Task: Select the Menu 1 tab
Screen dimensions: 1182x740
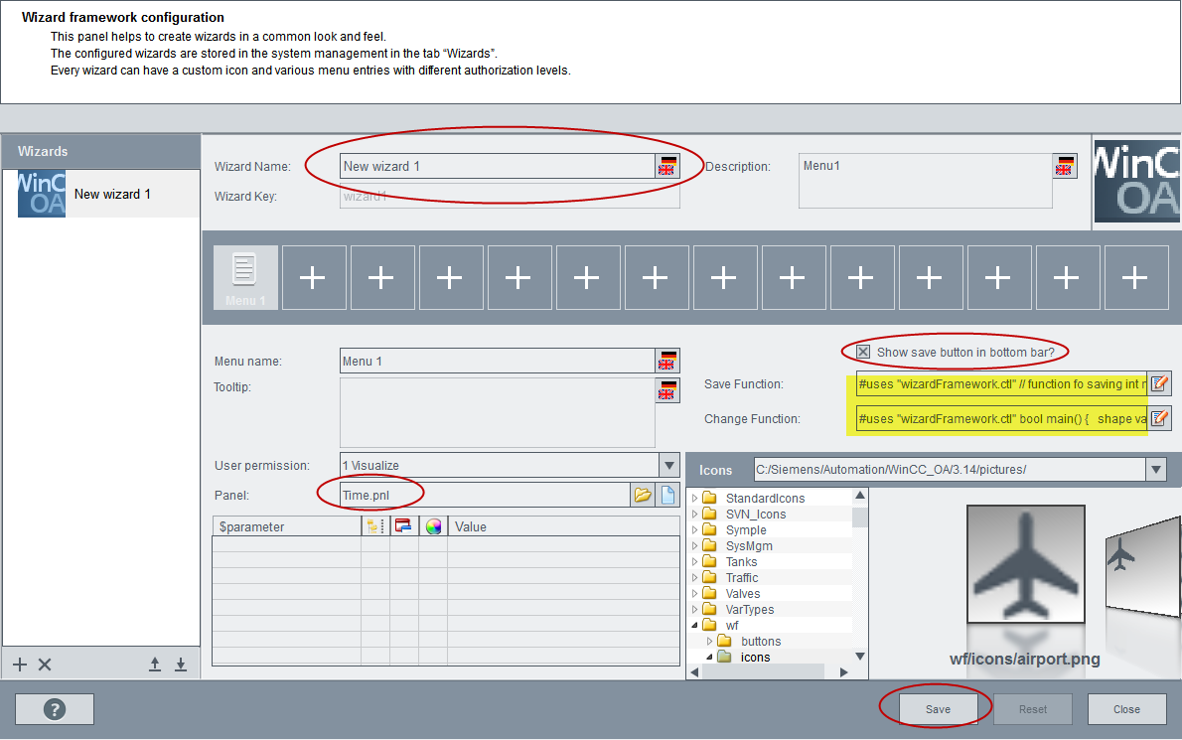Action: coord(245,278)
